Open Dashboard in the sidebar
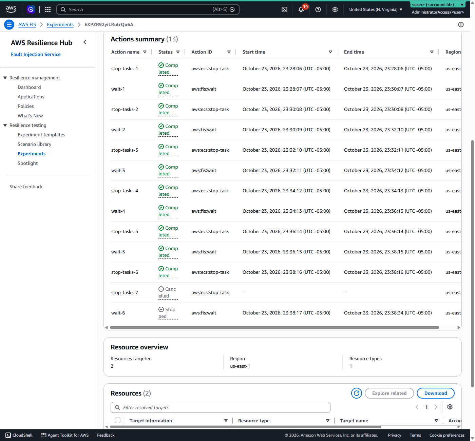The width and height of the screenshot is (475, 441). point(29,87)
